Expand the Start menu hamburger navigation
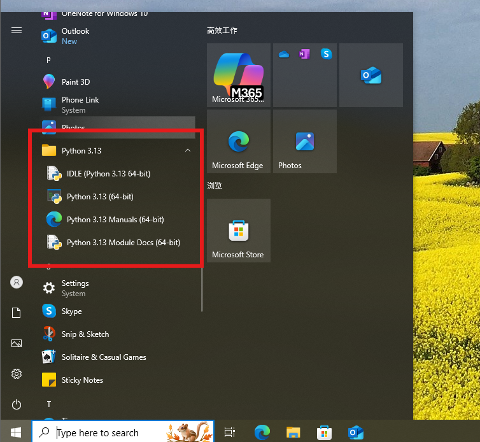The height and width of the screenshot is (442, 480). pyautogui.click(x=17, y=31)
